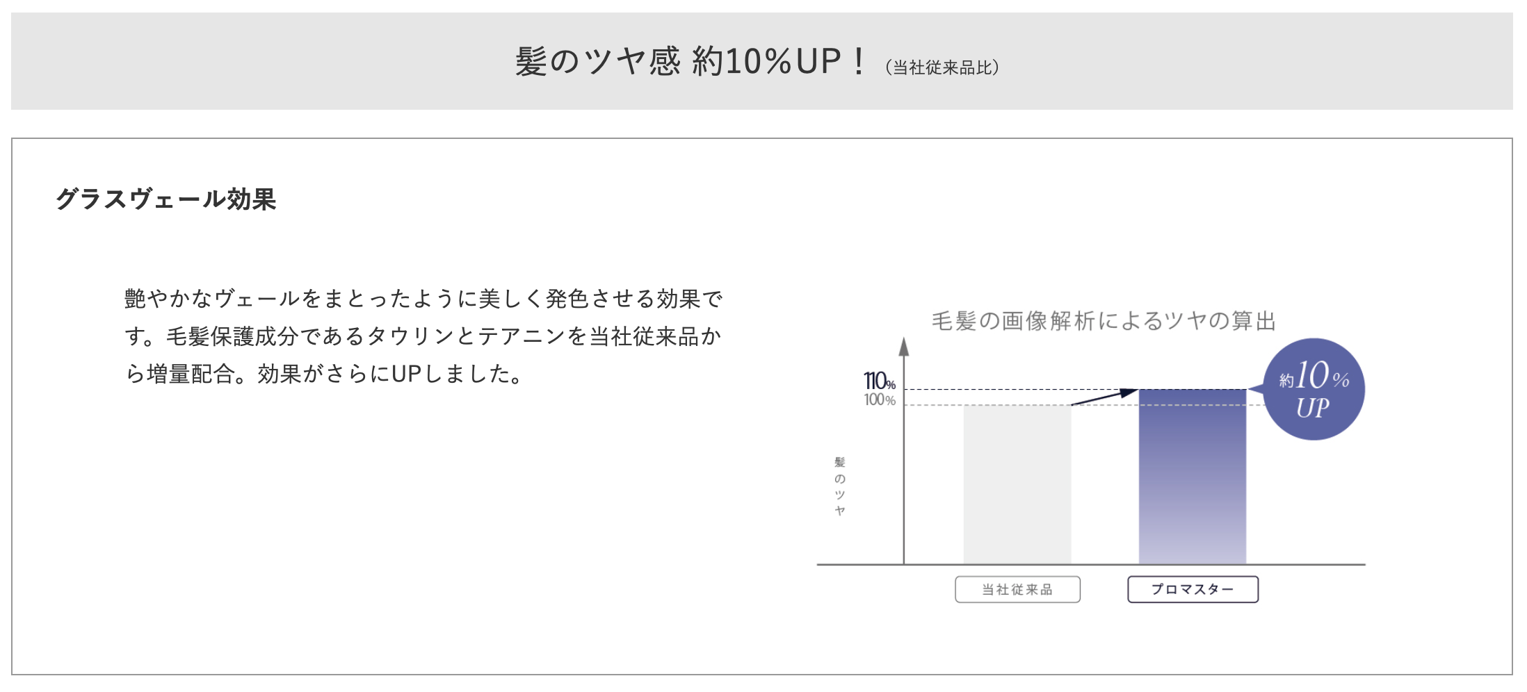
Task: Click the プロマスター label box
Action: pos(1193,590)
